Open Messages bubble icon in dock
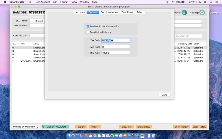222x139 pixels. tap(95, 136)
